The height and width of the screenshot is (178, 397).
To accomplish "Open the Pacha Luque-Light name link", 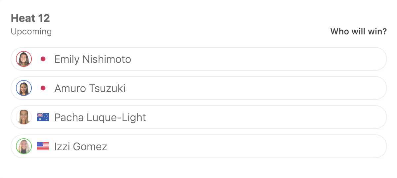I will (x=100, y=118).
